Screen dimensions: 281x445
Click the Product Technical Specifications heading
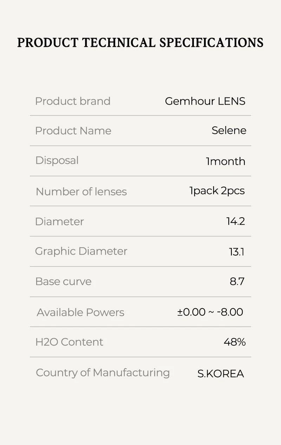(140, 43)
